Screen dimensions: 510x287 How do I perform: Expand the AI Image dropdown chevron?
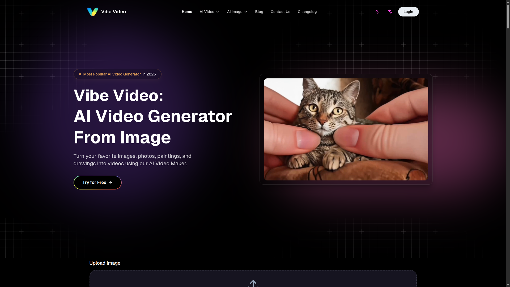tap(246, 12)
